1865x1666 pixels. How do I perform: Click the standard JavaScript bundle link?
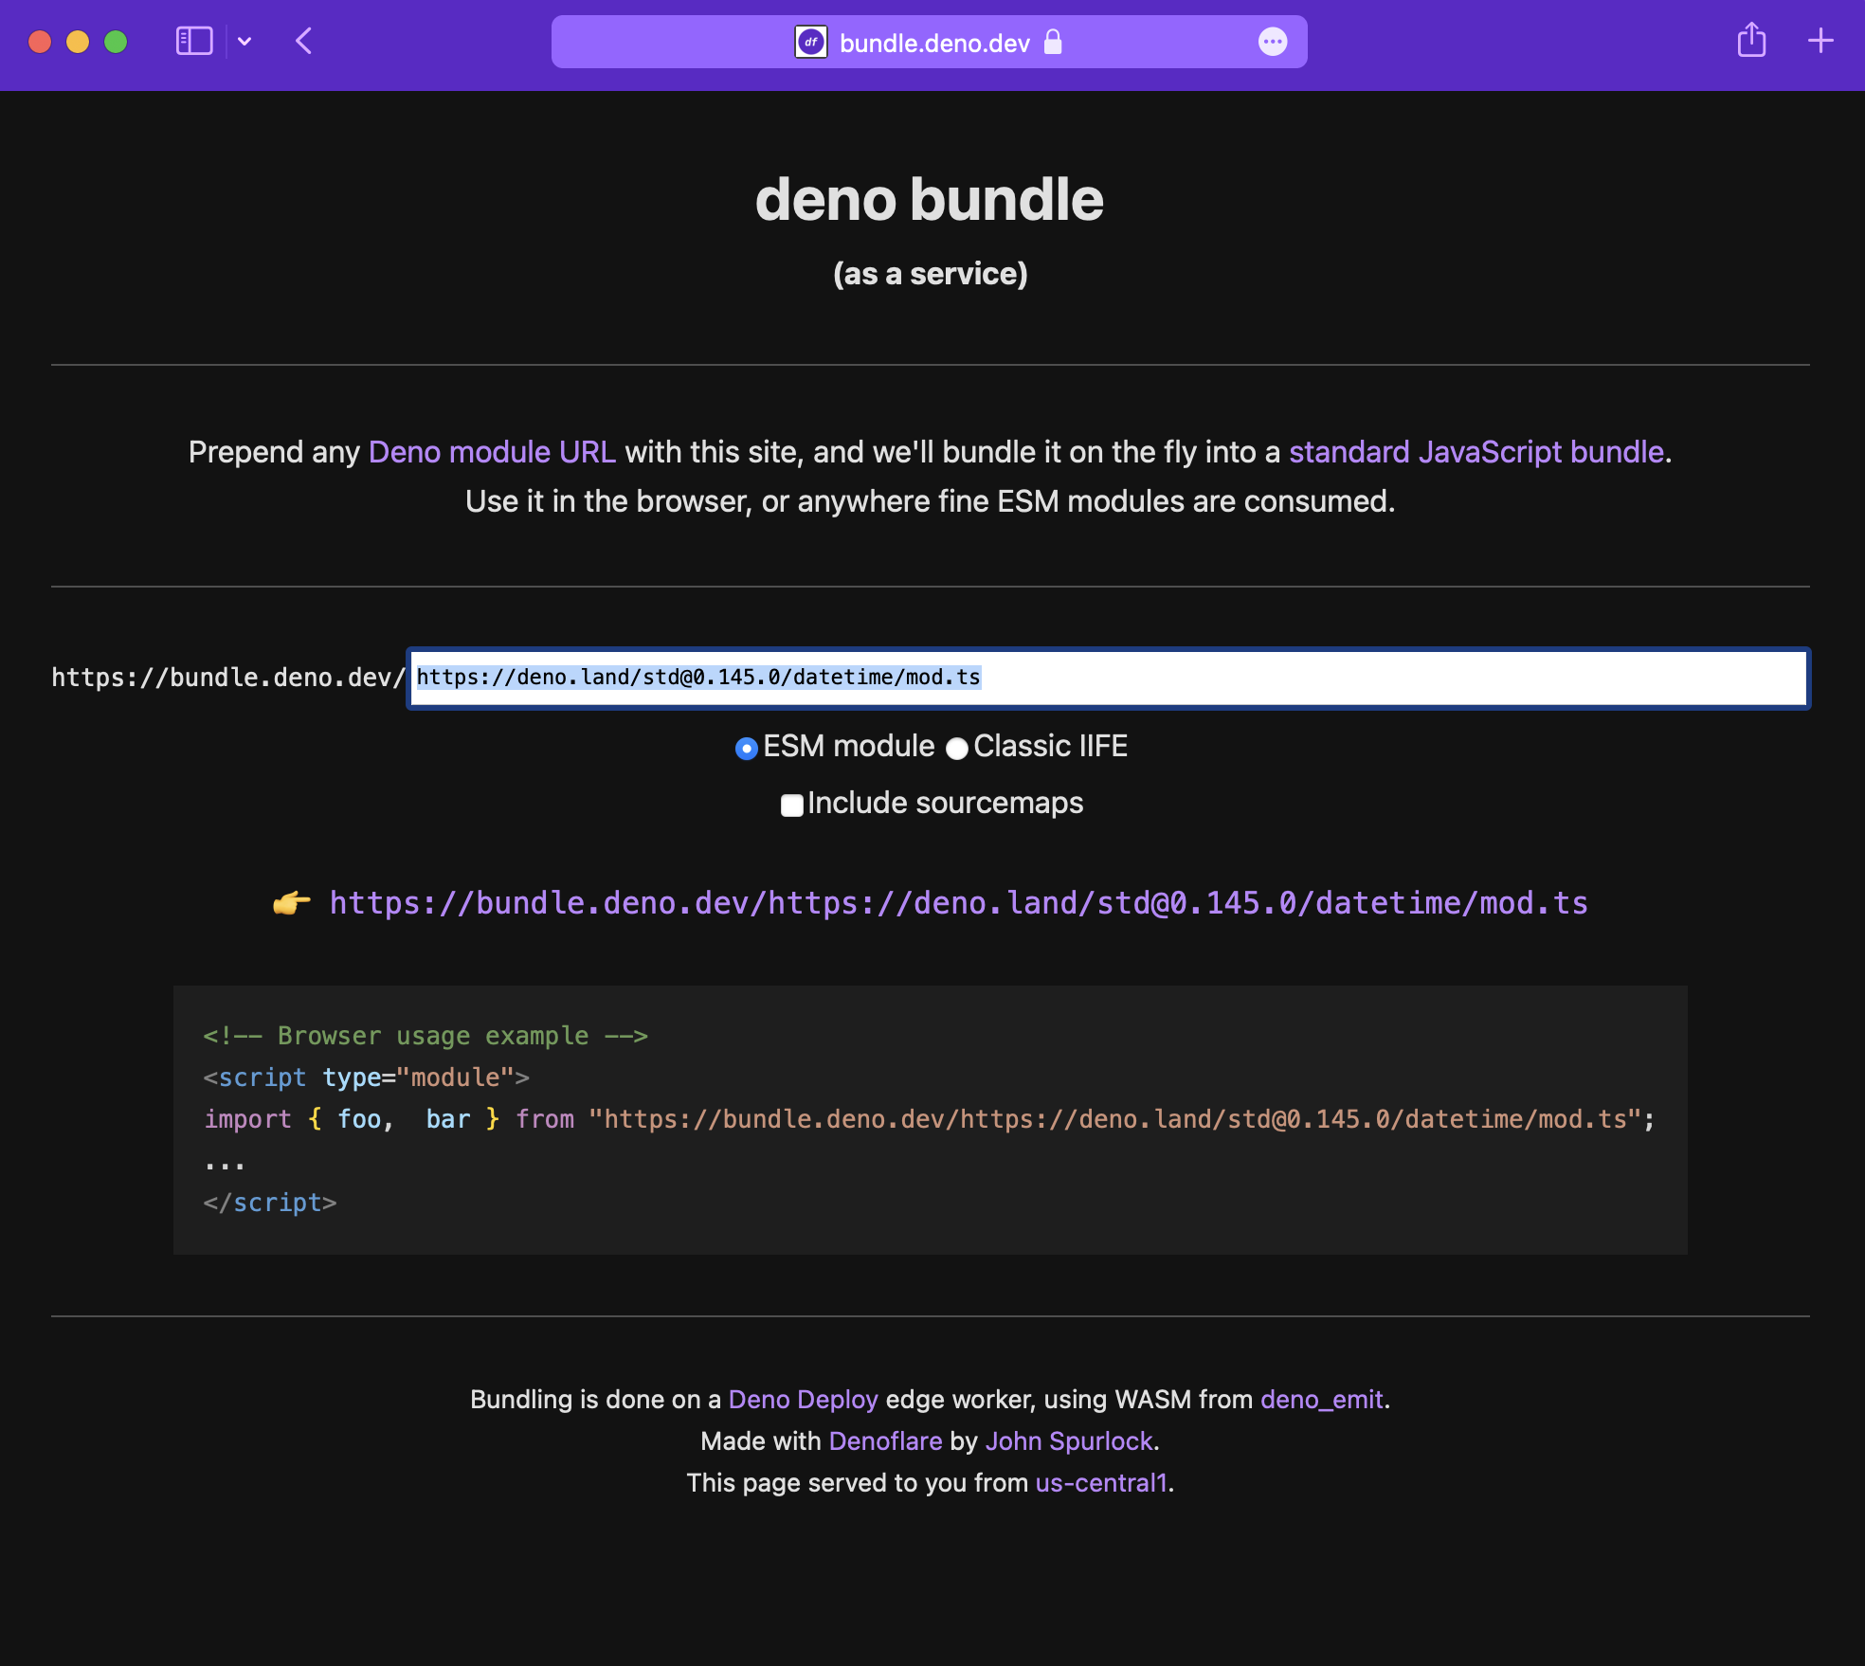click(x=1476, y=452)
